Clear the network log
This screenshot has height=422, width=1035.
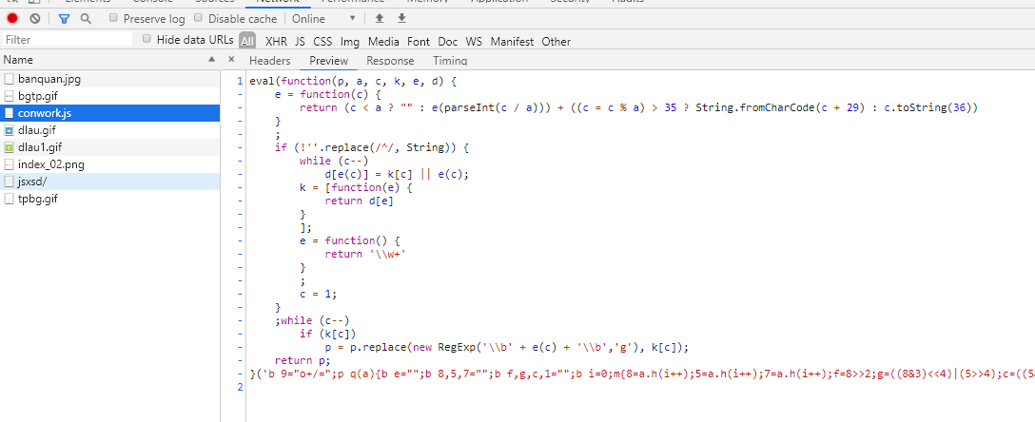[35, 18]
